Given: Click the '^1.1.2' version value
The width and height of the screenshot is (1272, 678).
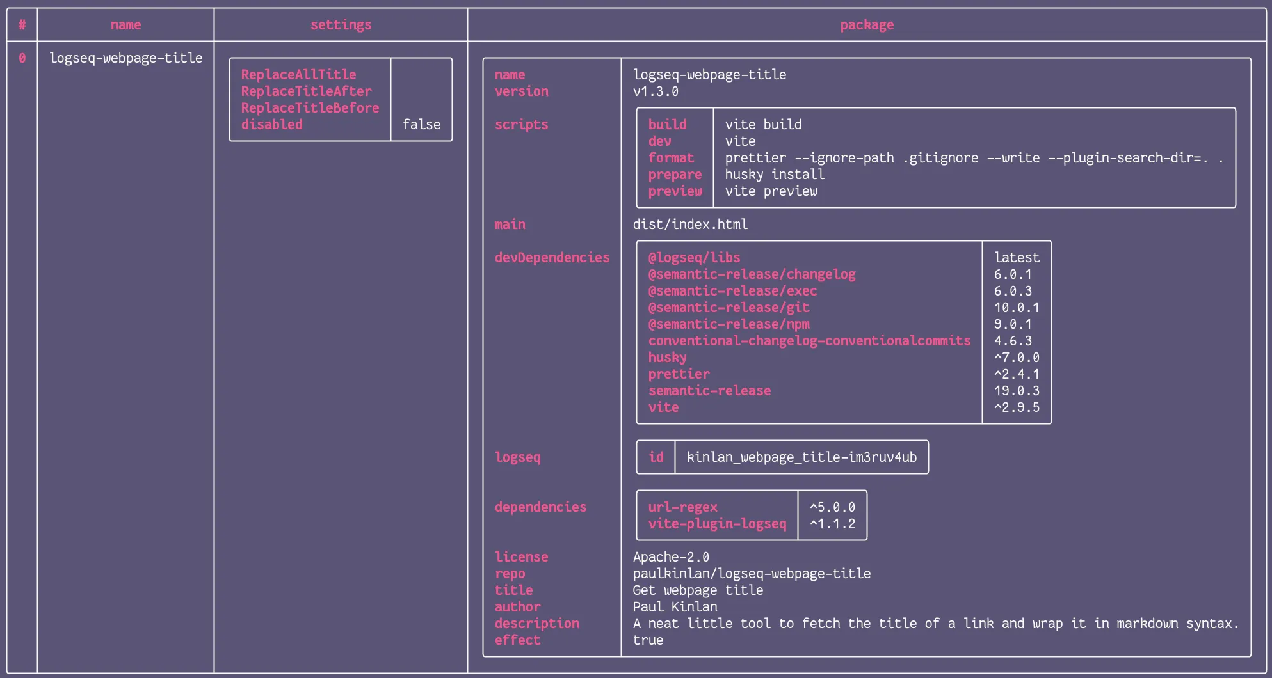Looking at the screenshot, I should [x=832, y=524].
